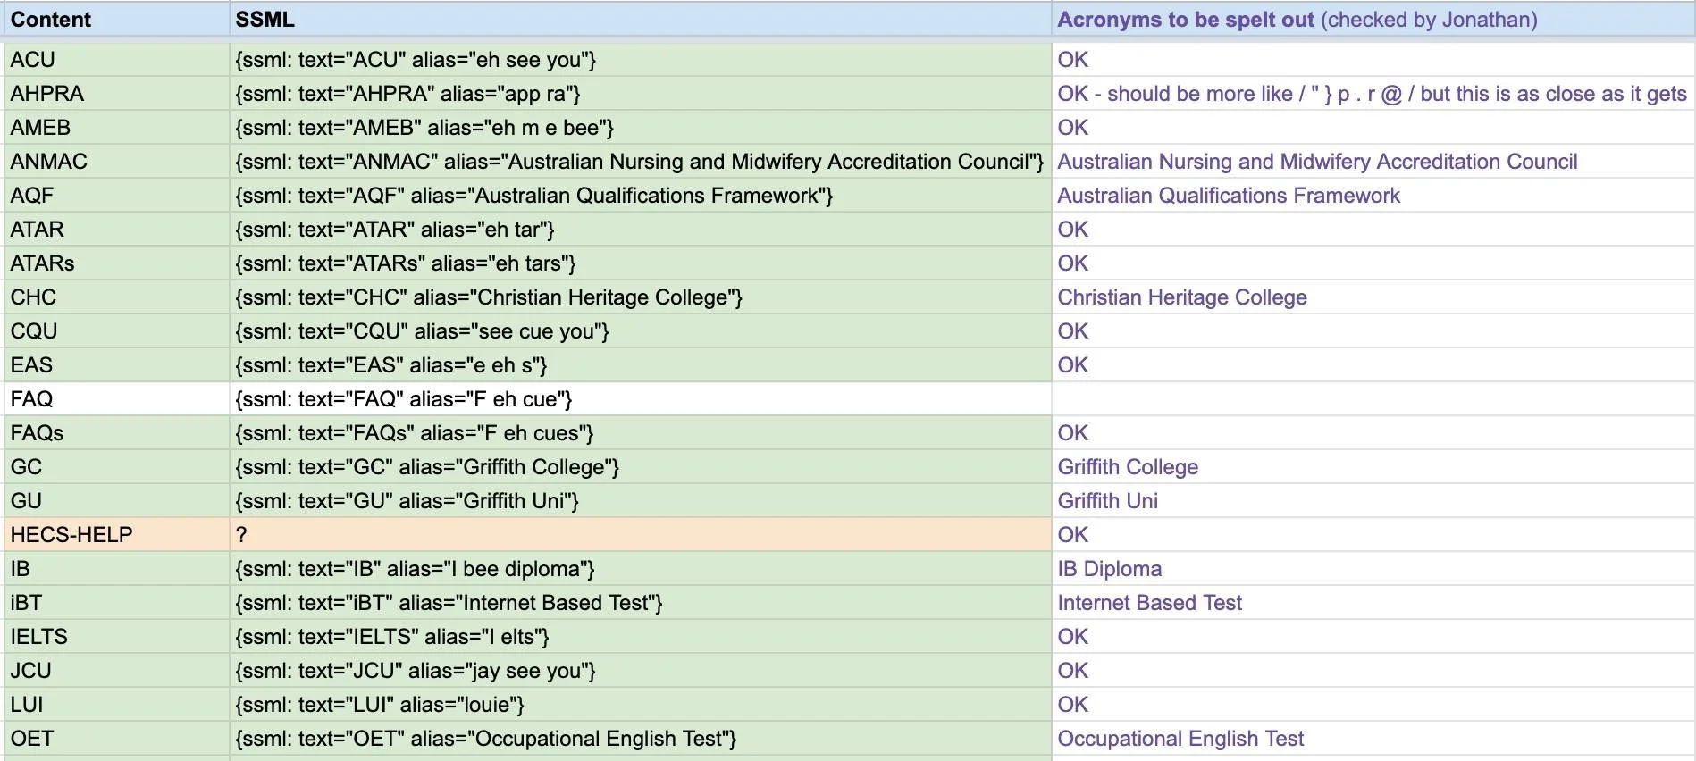1696x761 pixels.
Task: Select the SSML cell with alias "F eh cue"
Action: click(x=641, y=399)
